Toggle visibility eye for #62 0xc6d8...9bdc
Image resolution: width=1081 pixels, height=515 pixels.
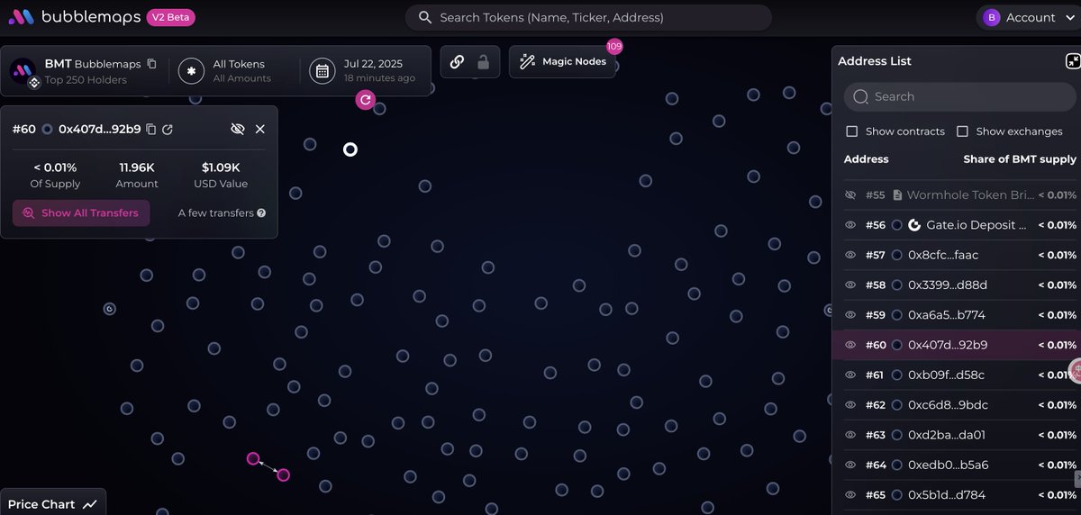pos(850,405)
